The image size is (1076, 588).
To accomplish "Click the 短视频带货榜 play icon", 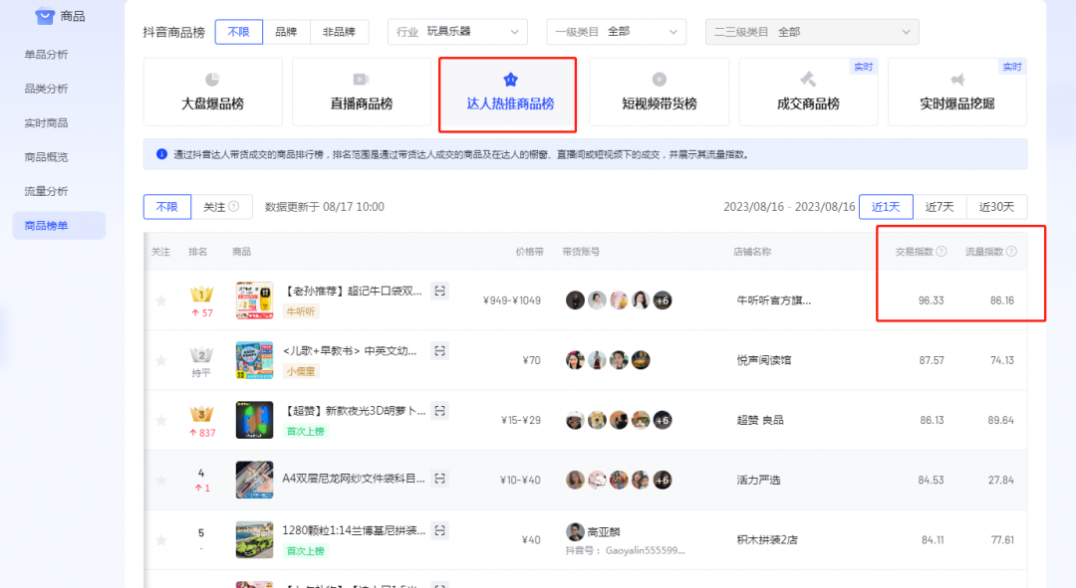I will tap(659, 80).
